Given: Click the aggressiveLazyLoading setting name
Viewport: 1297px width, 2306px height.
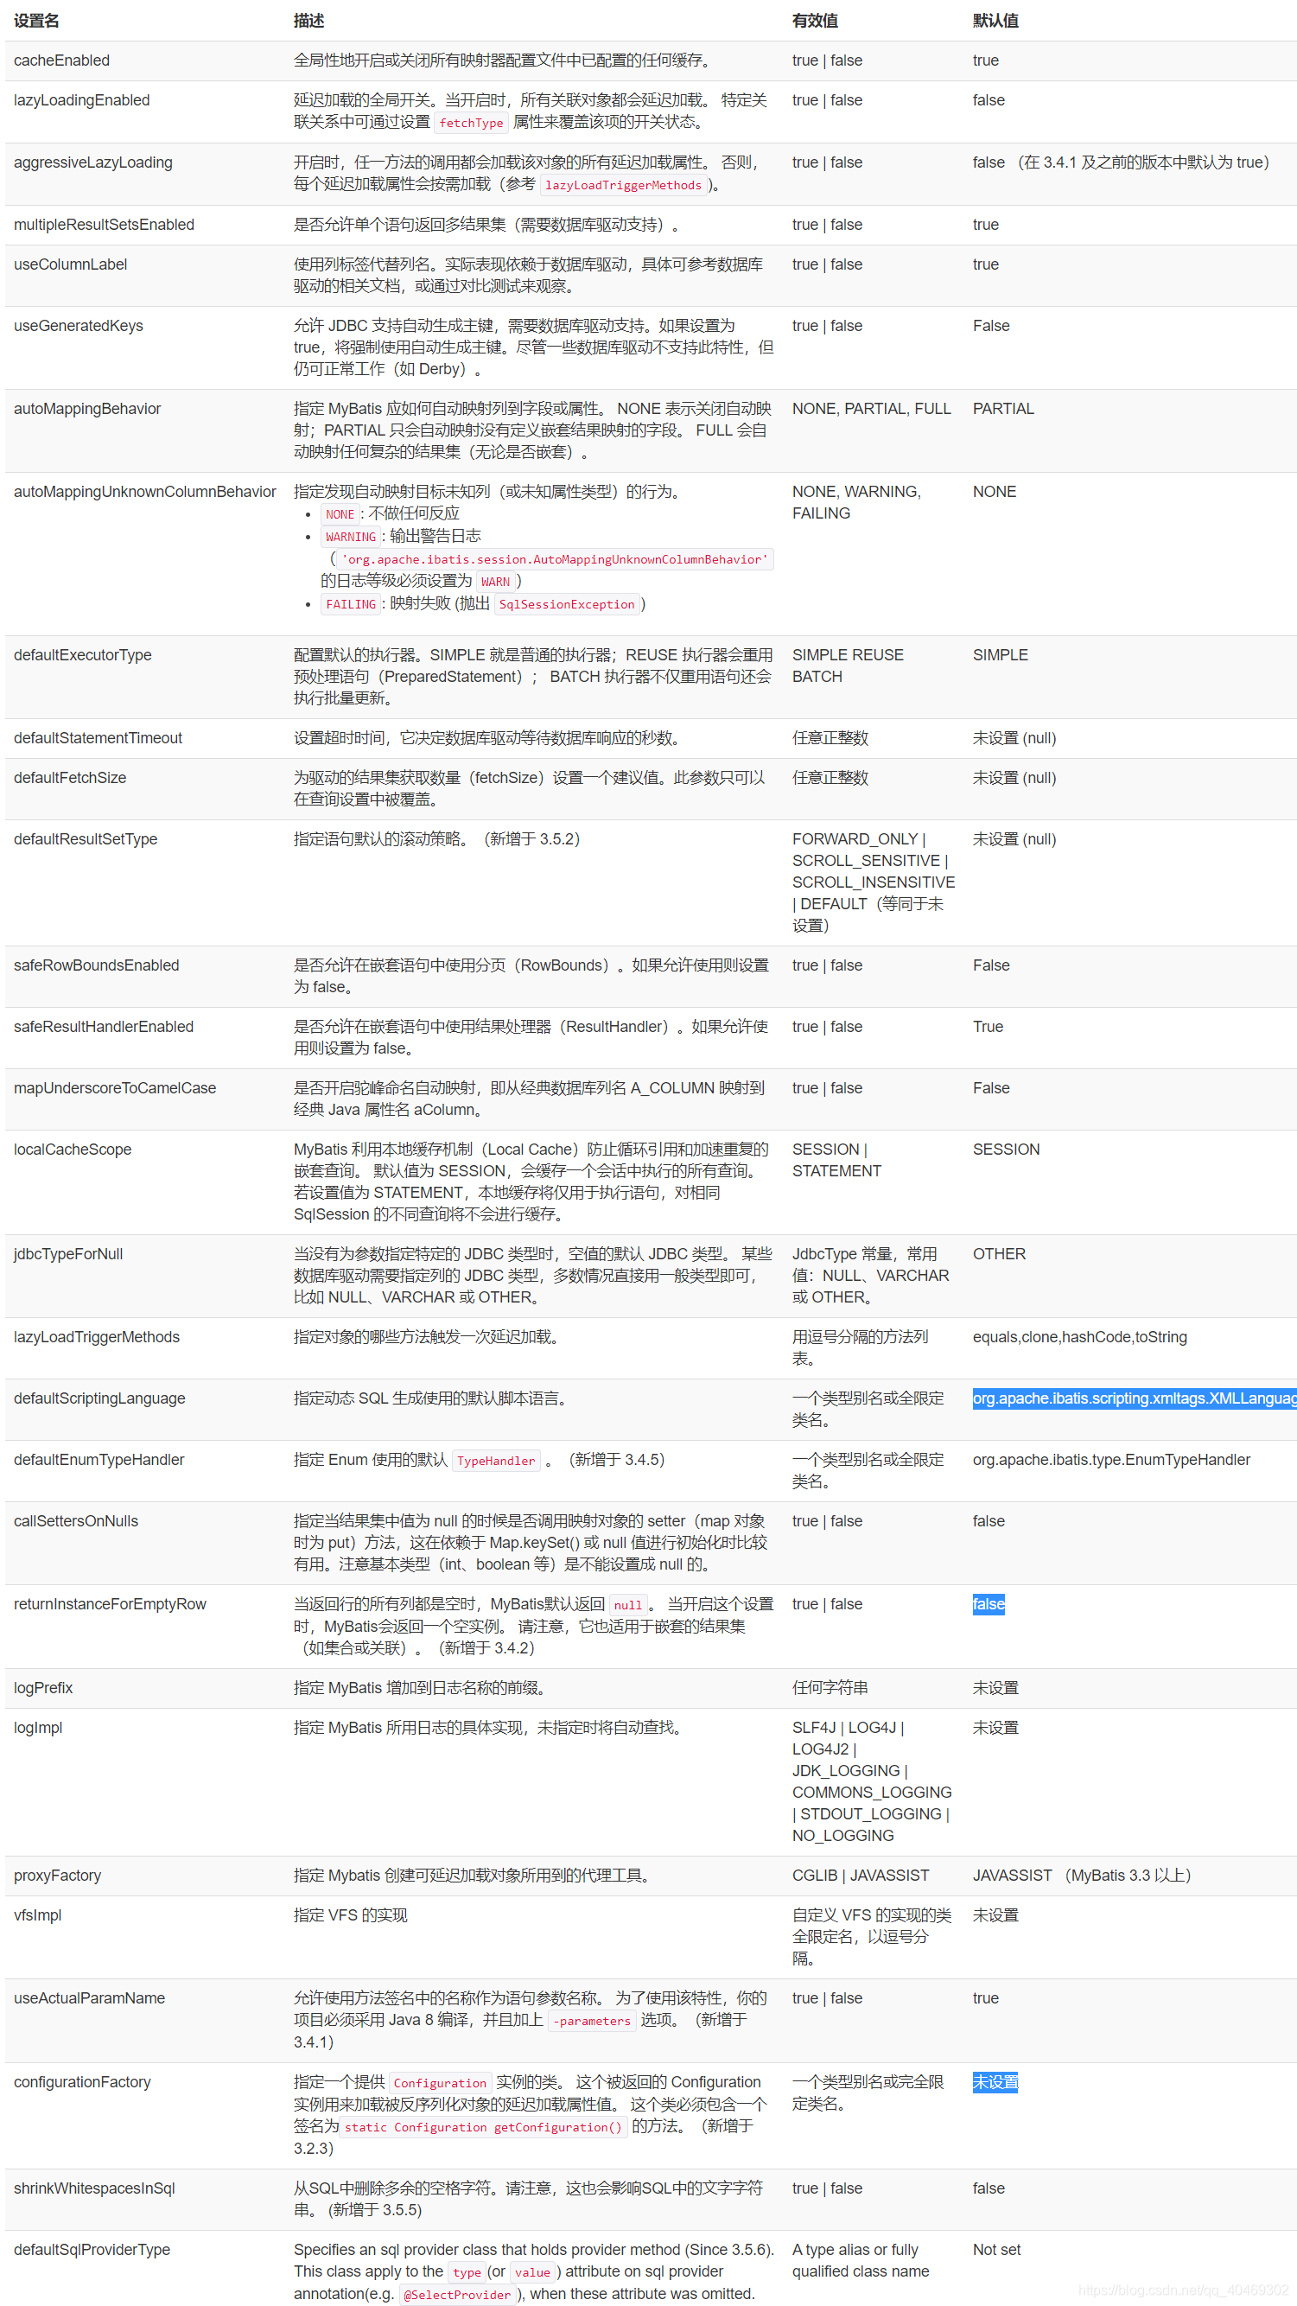Looking at the screenshot, I should point(93,162).
